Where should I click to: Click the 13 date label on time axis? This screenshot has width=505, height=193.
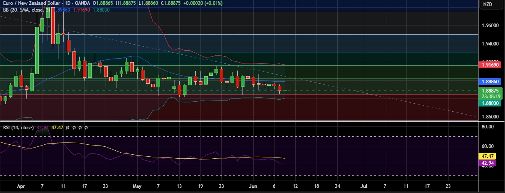pos(179,186)
